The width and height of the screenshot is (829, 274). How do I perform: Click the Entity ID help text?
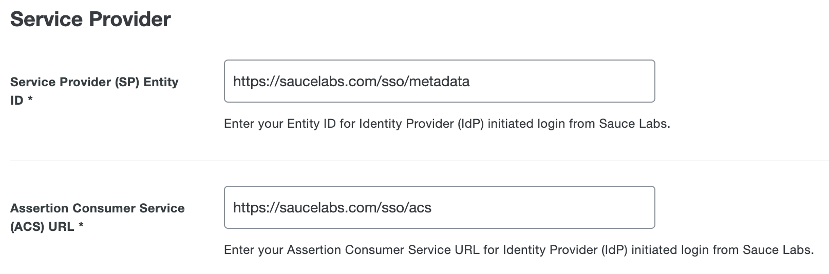pyautogui.click(x=447, y=124)
